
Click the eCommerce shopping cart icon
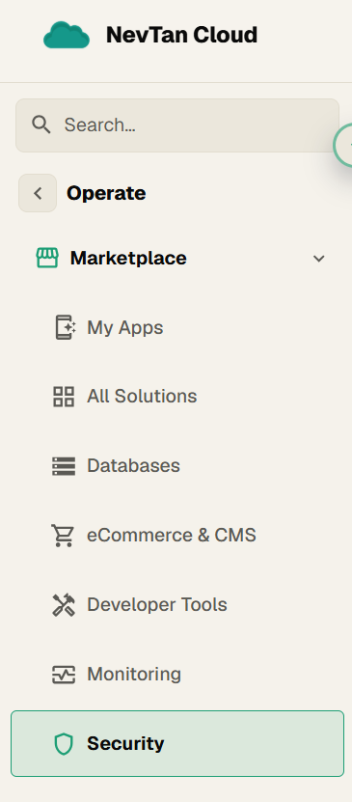tap(63, 536)
